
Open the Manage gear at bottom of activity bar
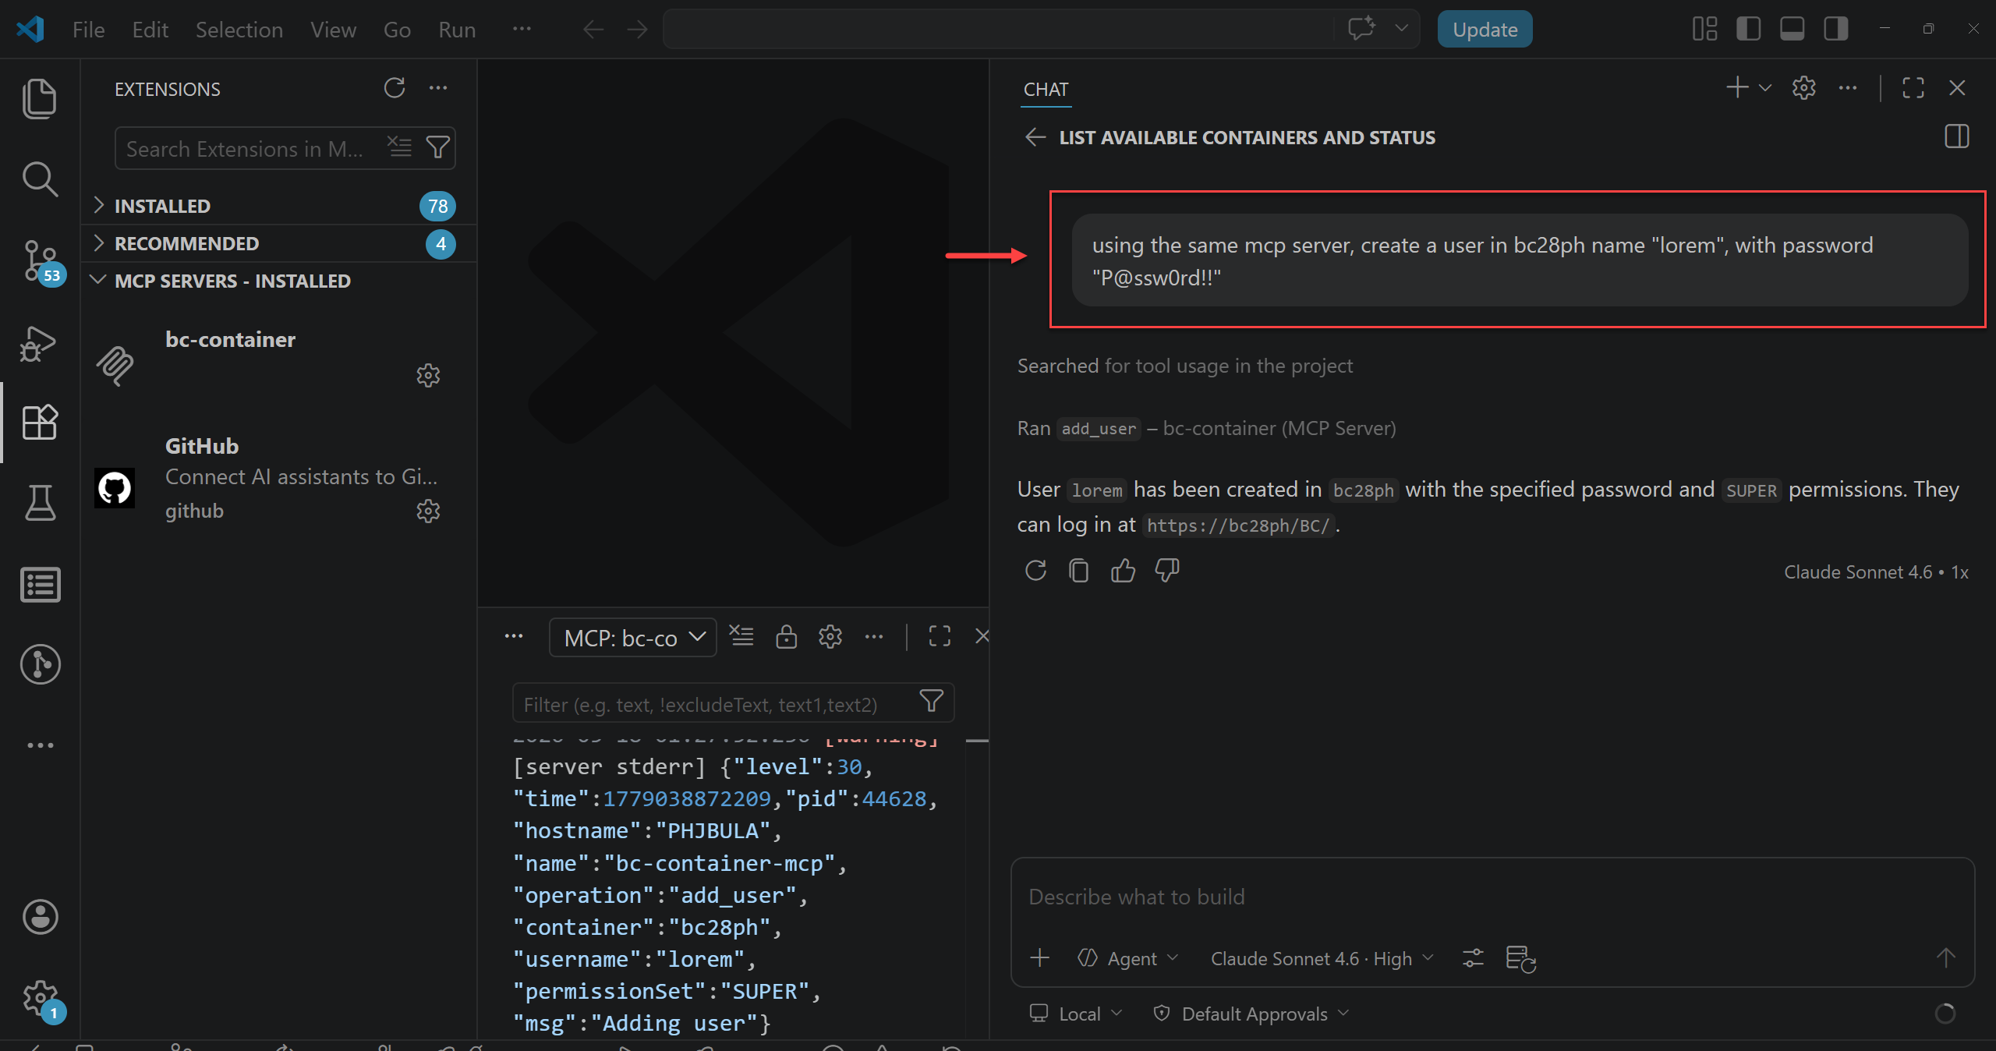[x=40, y=998]
